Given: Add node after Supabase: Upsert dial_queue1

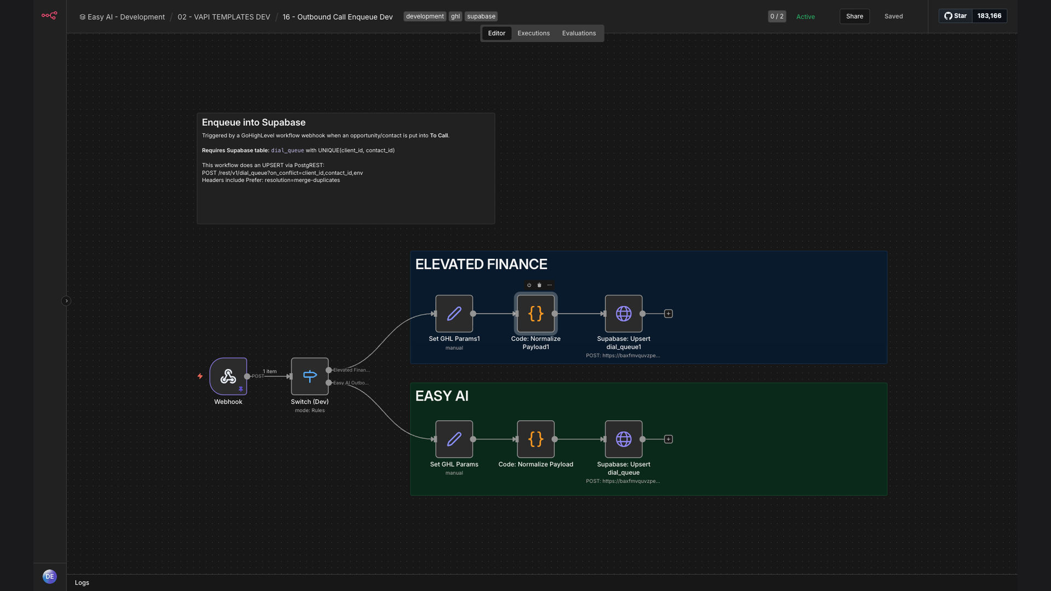Looking at the screenshot, I should [x=668, y=314].
